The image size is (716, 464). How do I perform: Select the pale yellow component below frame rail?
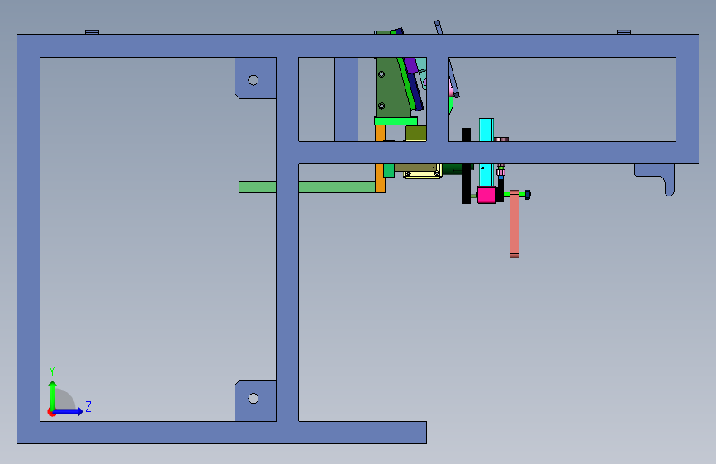[x=423, y=173]
